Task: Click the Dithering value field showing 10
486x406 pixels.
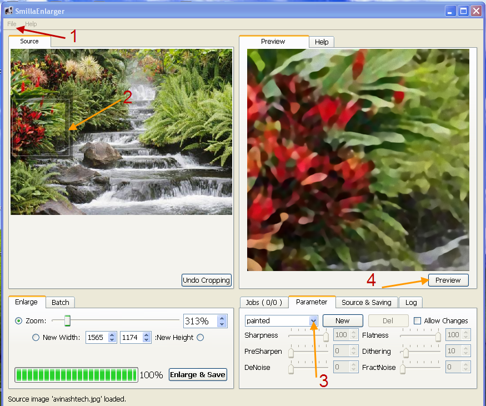Action: pos(453,351)
